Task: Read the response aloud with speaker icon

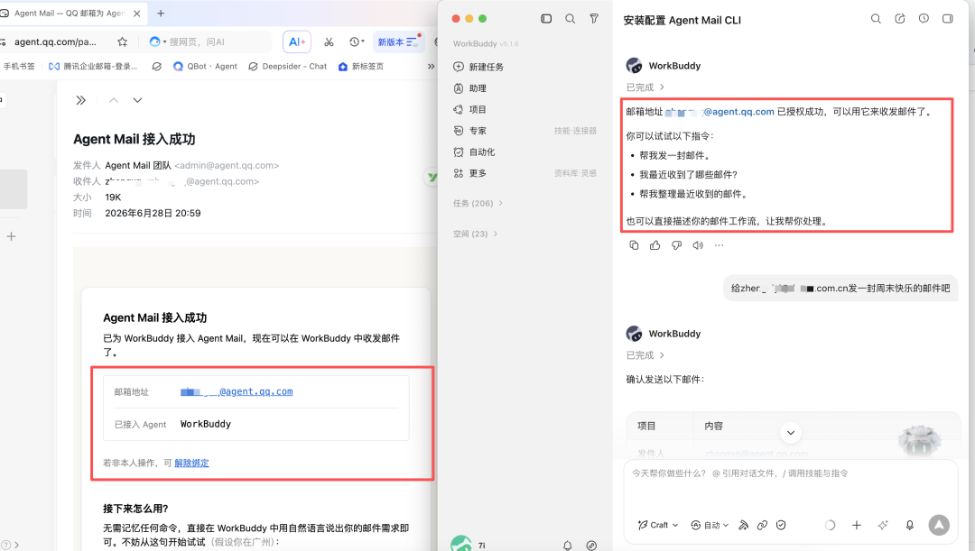Action: point(698,245)
